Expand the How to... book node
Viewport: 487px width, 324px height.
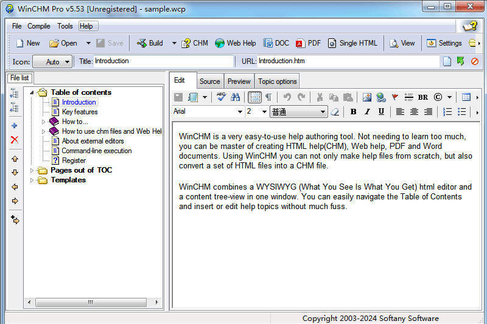(43, 122)
